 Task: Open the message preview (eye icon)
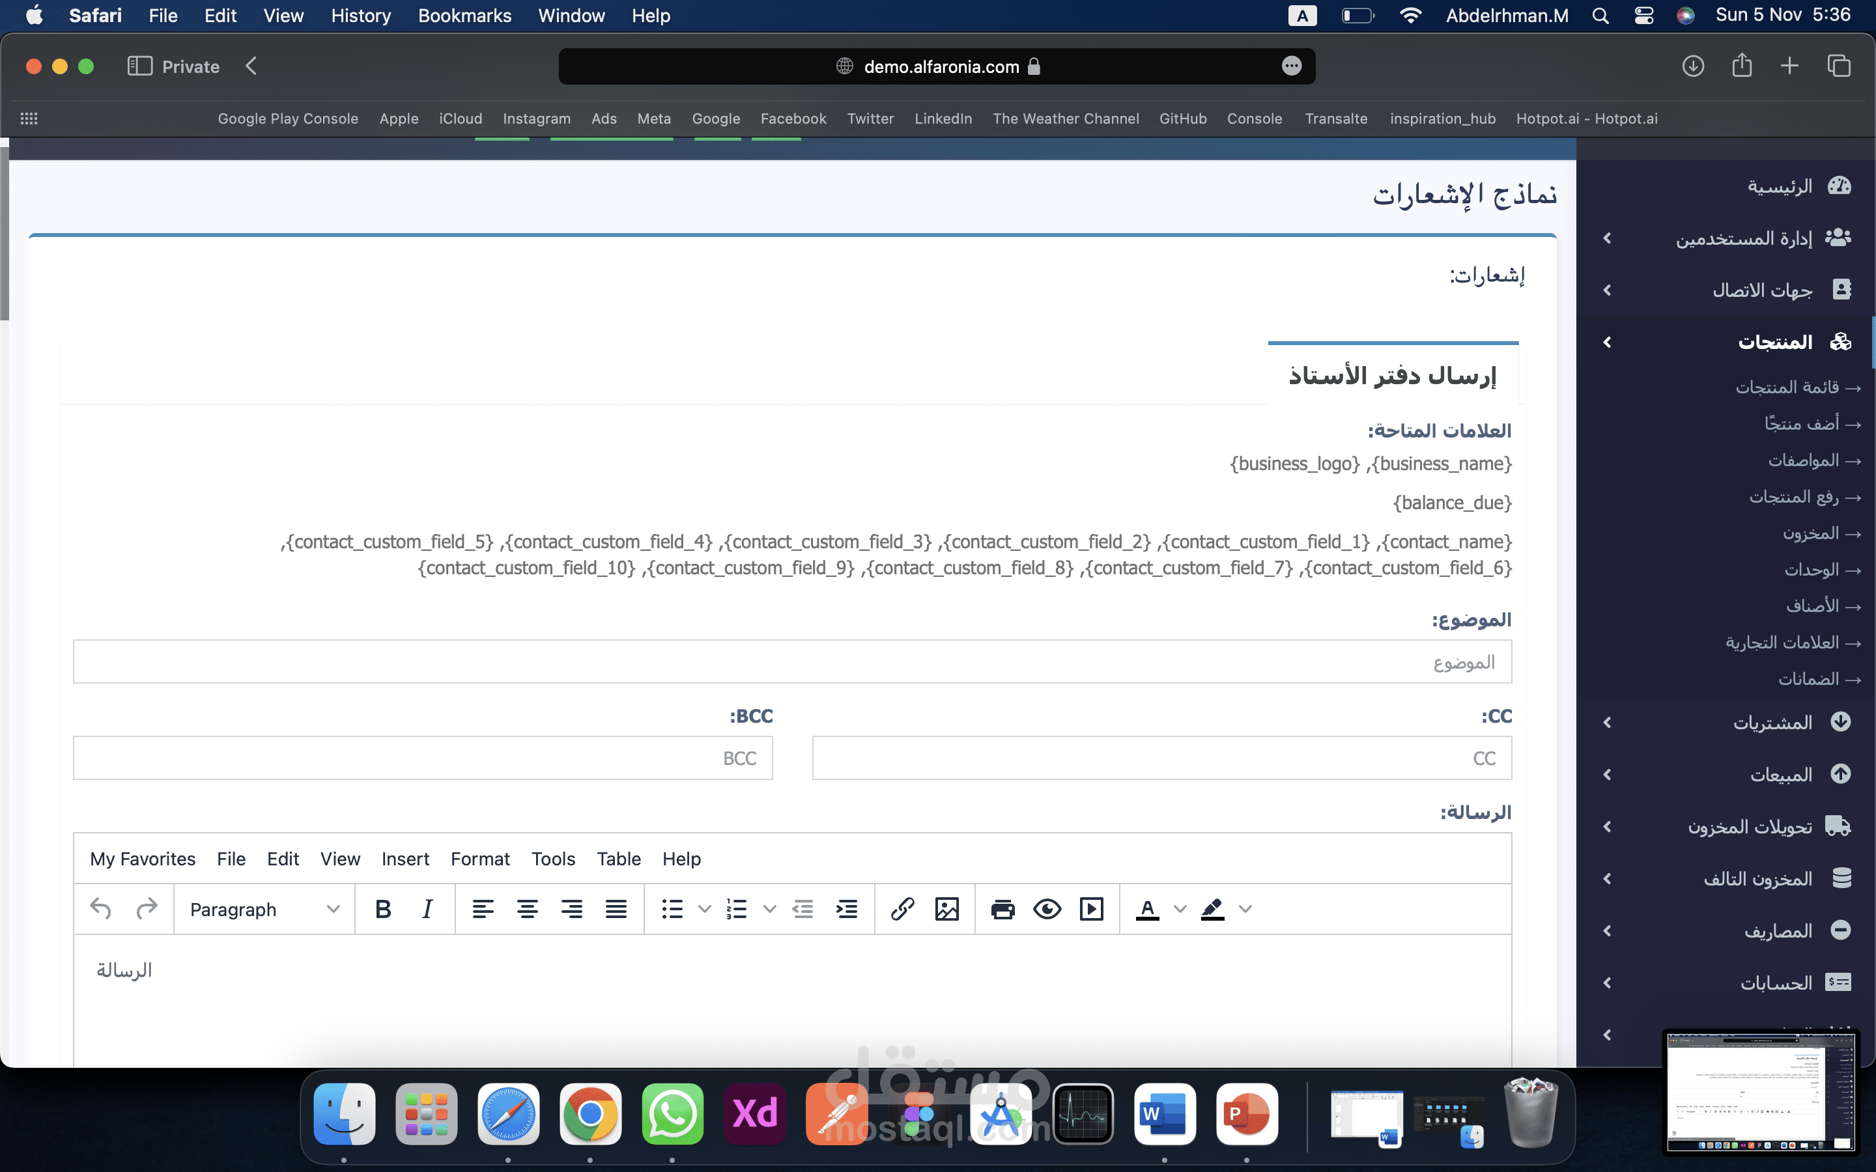click(1047, 908)
